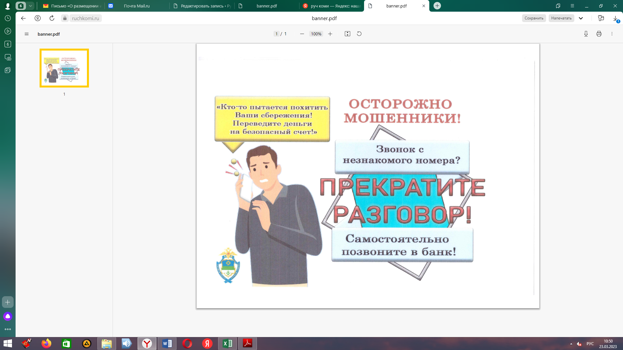Close the active banner.pdf tab
623x350 pixels.
pos(424,6)
